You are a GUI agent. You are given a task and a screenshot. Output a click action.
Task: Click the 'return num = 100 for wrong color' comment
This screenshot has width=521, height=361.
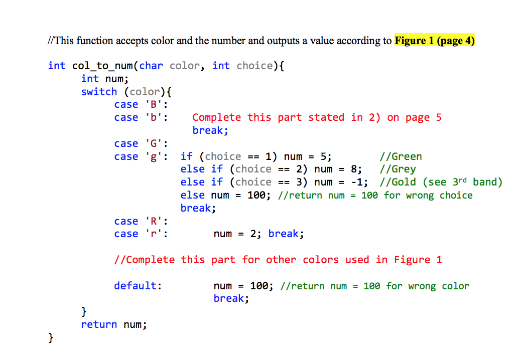pos(375,286)
